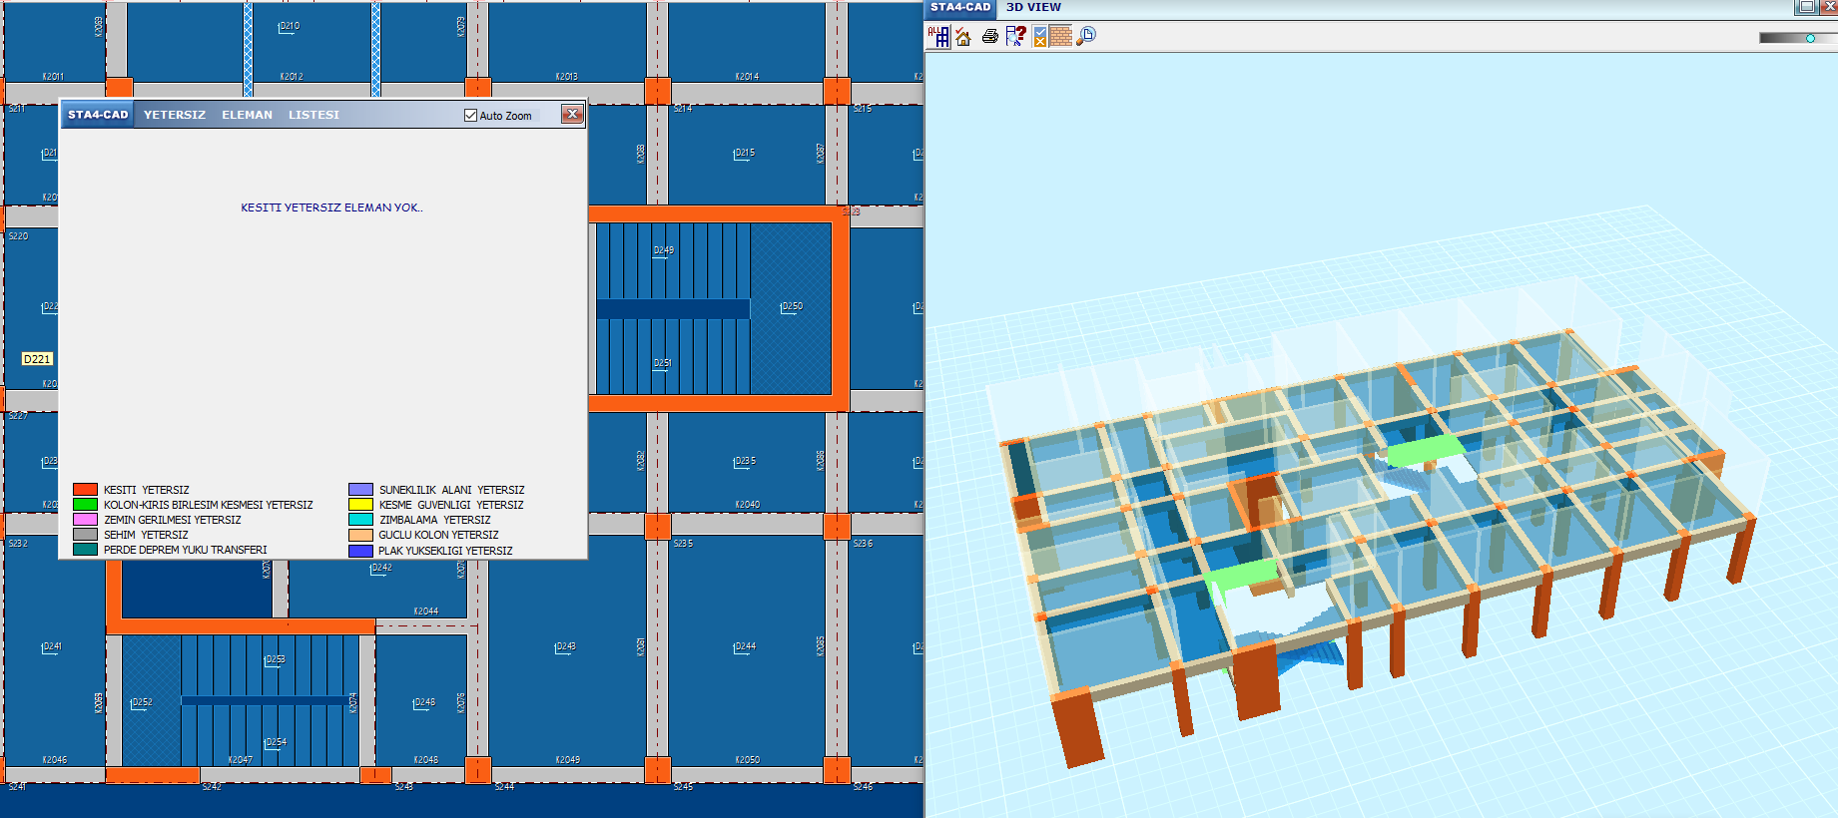
Task: Select slab D244 in the plan
Action: (x=745, y=647)
